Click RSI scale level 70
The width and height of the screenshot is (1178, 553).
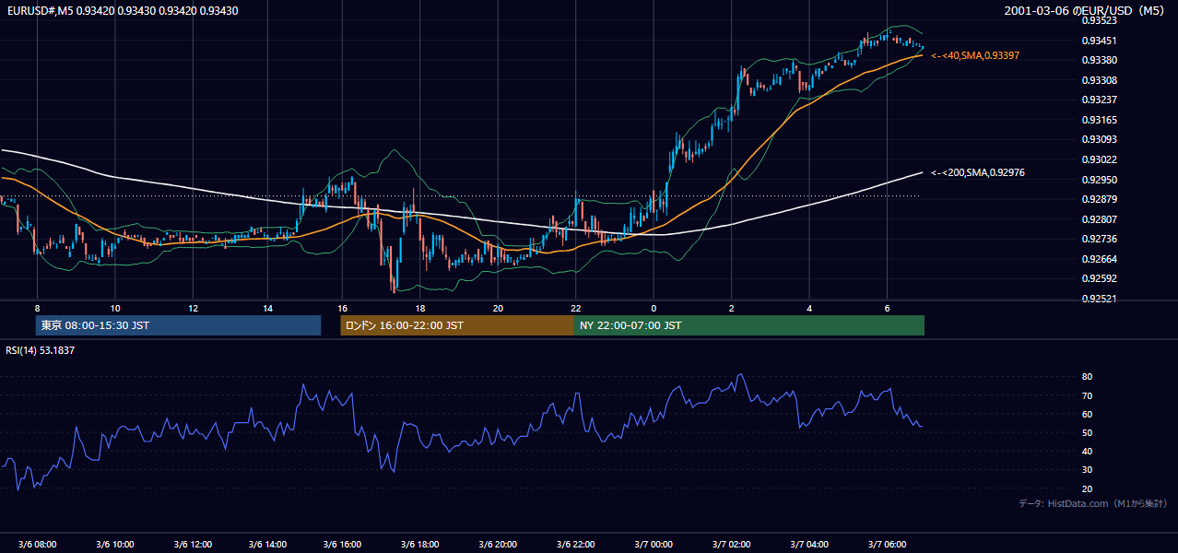(x=1087, y=395)
